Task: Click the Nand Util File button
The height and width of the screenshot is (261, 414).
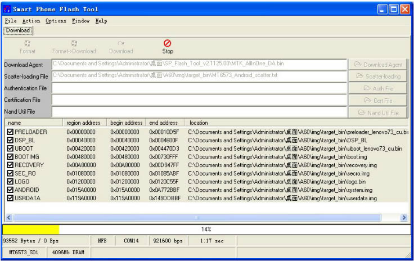Action: [x=377, y=112]
